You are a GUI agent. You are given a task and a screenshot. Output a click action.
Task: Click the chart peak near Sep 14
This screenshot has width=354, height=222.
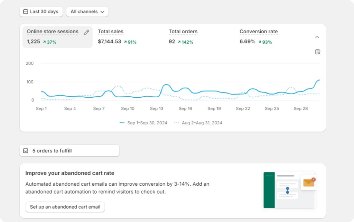click(x=166, y=85)
